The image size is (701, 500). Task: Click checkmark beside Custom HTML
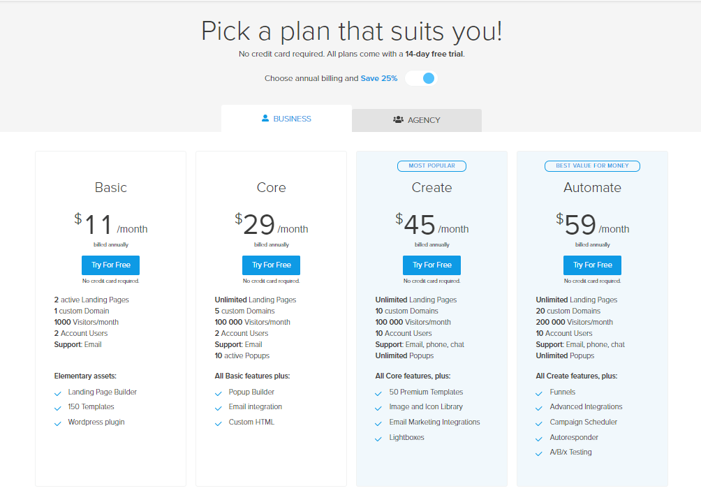click(x=218, y=423)
